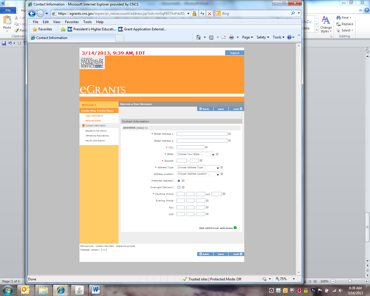Click the help icon beside the State dropdown

217,154
